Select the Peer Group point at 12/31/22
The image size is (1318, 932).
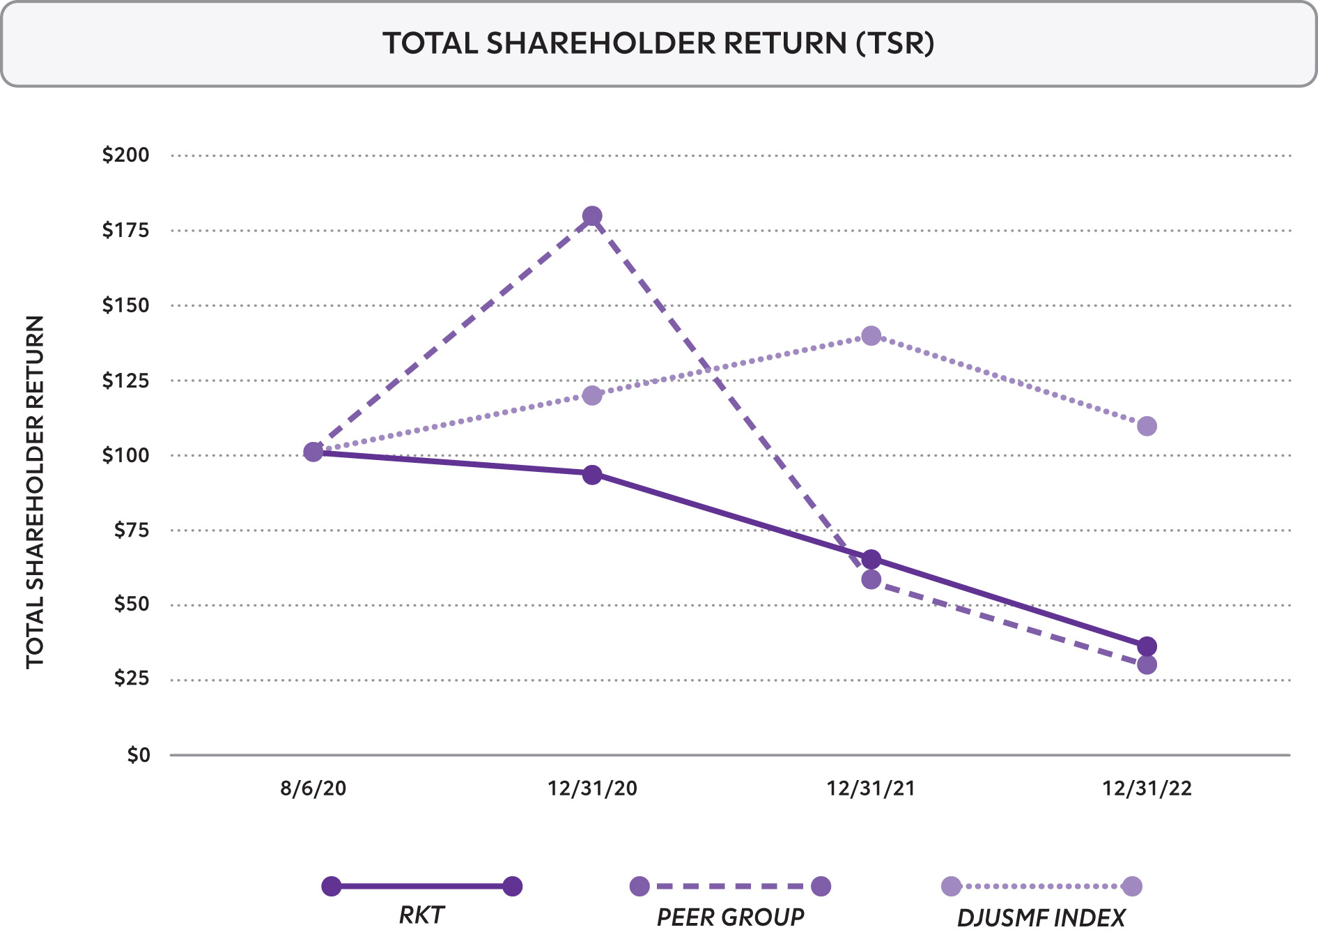(1147, 665)
